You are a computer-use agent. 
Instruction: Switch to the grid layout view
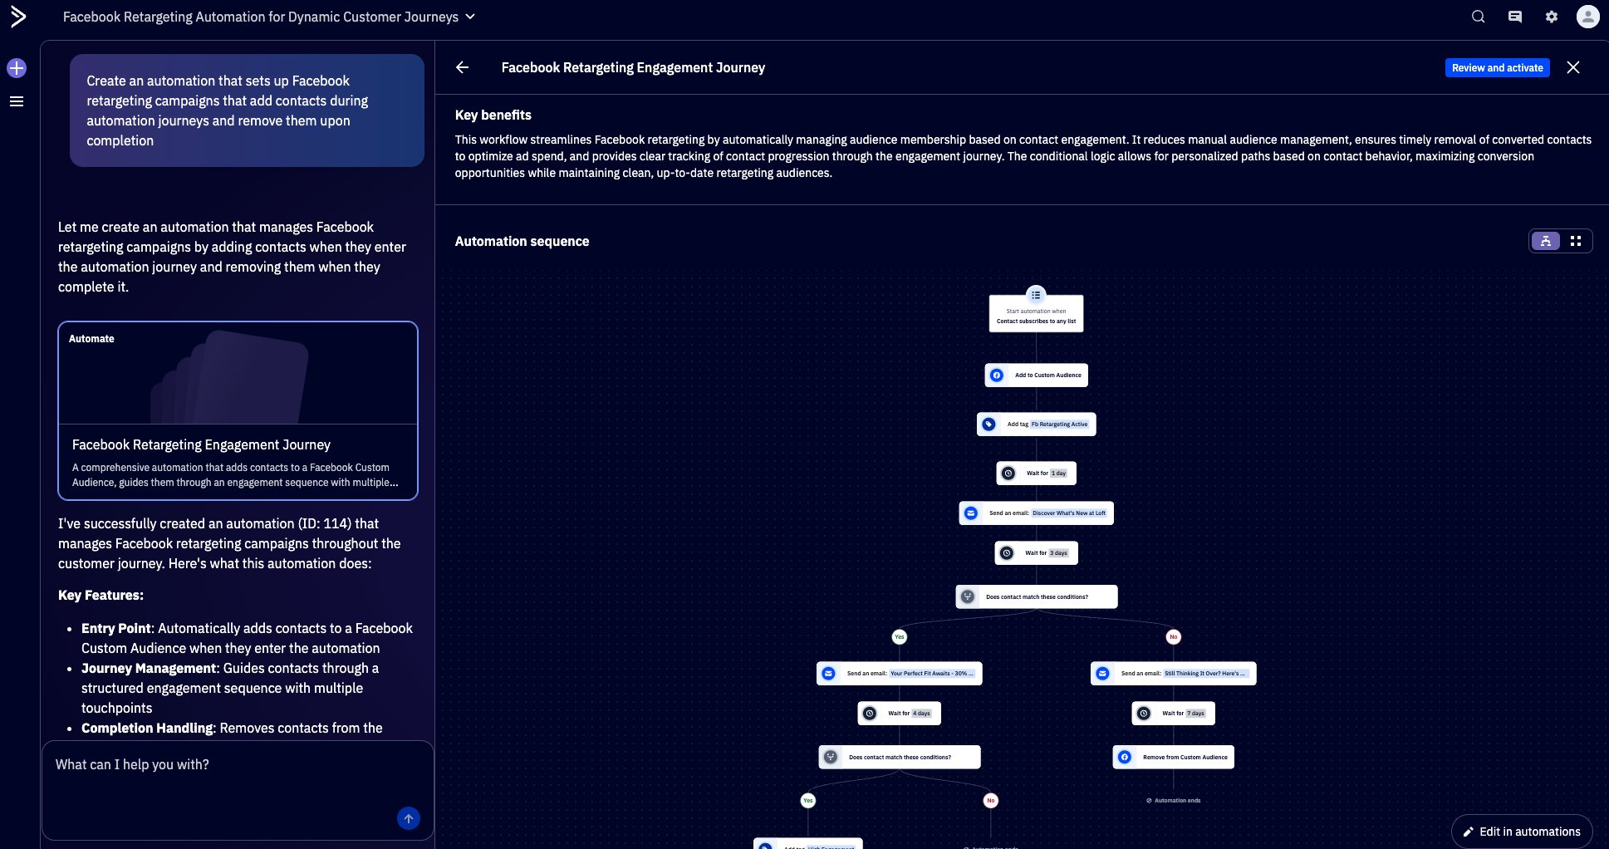tap(1576, 241)
